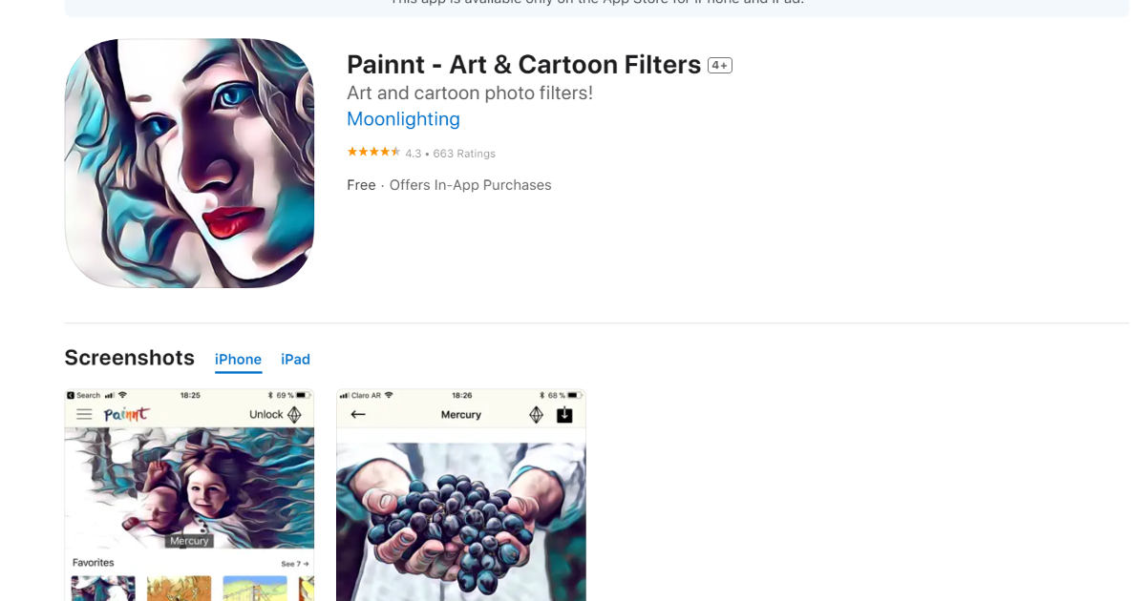Viewport: 1146px width, 601px height.
Task: Click the 663 Ratings text
Action: pyautogui.click(x=464, y=154)
